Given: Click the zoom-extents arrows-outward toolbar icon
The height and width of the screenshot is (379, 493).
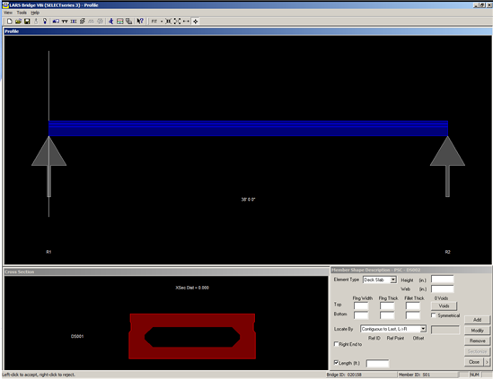Looking at the screenshot, I should tap(177, 22).
